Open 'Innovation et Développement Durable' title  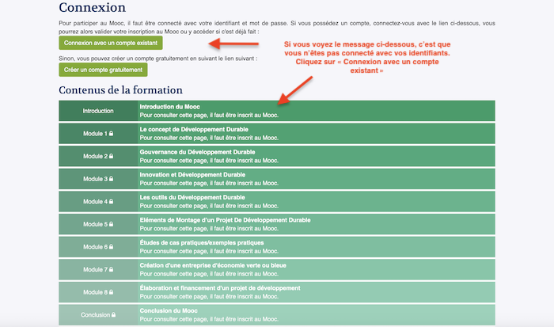[x=192, y=175]
